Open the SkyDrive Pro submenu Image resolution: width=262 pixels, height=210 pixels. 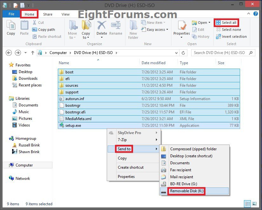pyautogui.click(x=134, y=133)
